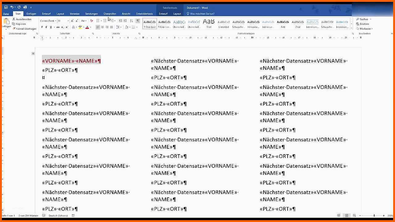Open numbered list dropdown
395x222 pixels.
108,21
